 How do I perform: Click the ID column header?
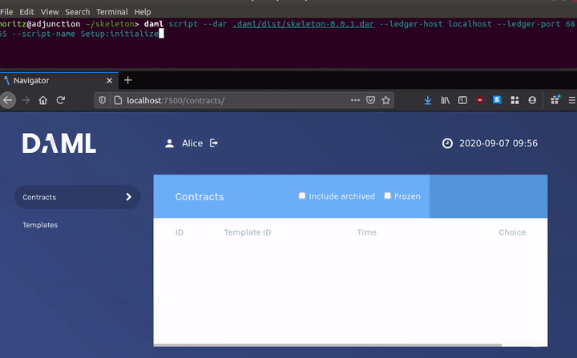tap(180, 232)
